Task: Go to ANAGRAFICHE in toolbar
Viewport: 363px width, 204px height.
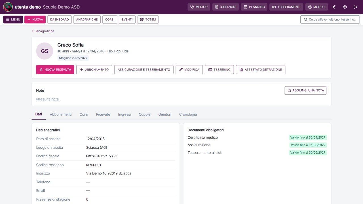Action: (87, 20)
